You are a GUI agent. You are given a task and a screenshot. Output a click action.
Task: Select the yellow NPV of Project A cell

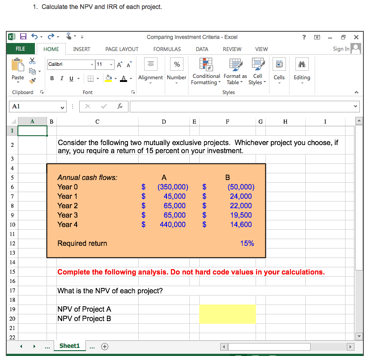point(227,309)
